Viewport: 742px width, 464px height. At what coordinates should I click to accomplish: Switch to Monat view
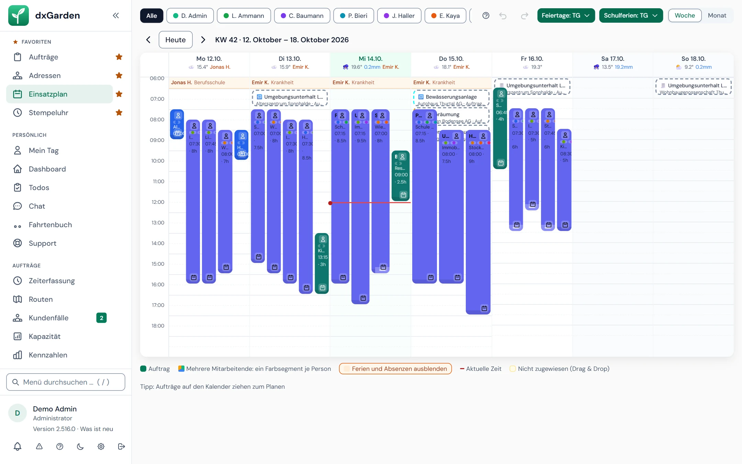pos(717,15)
